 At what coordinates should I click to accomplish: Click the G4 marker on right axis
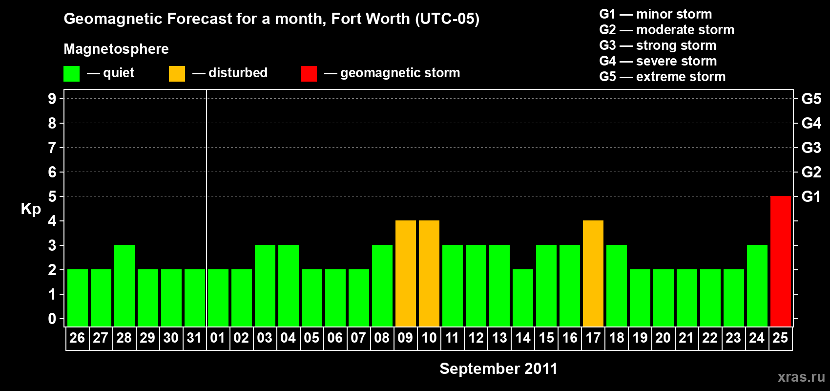click(x=811, y=123)
